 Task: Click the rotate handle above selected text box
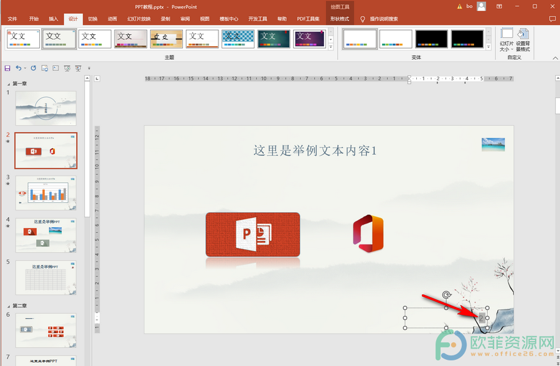click(446, 295)
